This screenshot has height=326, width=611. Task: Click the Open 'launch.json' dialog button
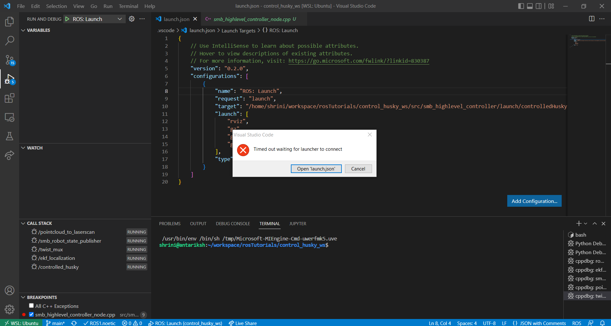click(x=316, y=169)
